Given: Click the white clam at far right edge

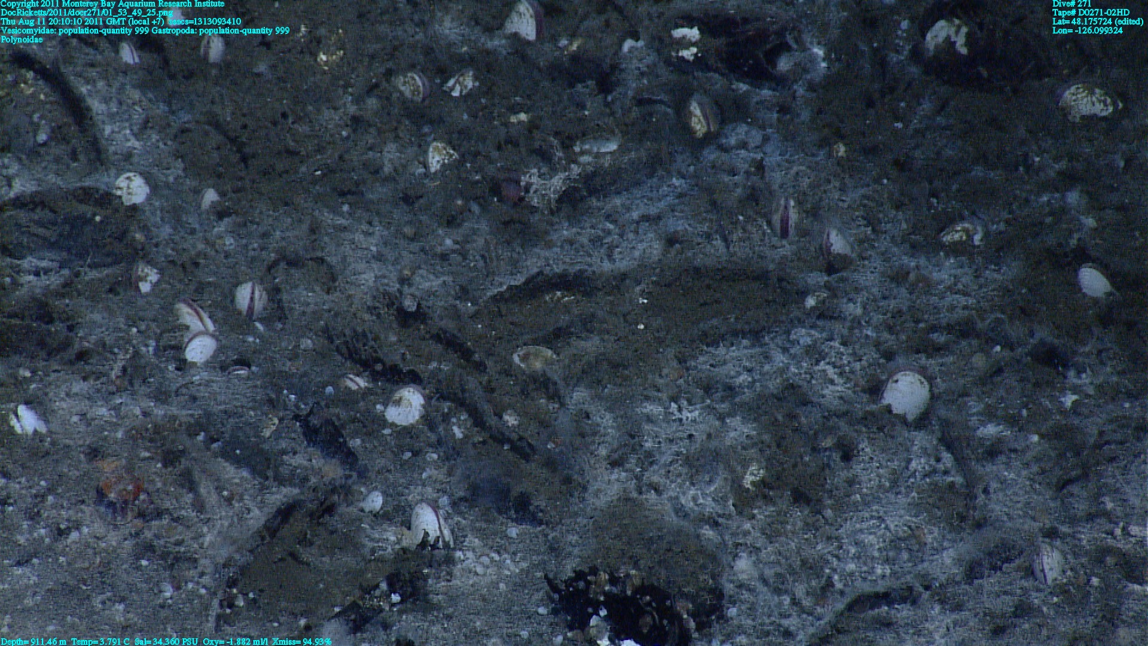Looking at the screenshot, I should click(x=1094, y=282).
